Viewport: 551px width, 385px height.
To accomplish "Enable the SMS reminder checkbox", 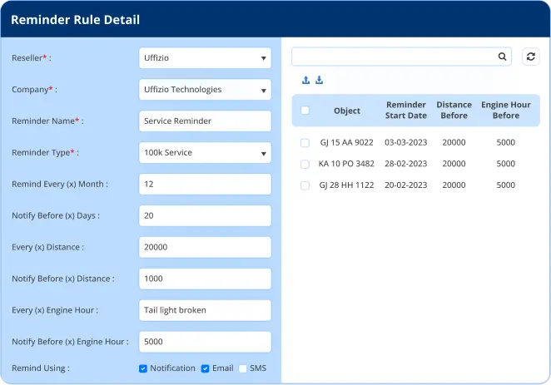I will pyautogui.click(x=243, y=368).
